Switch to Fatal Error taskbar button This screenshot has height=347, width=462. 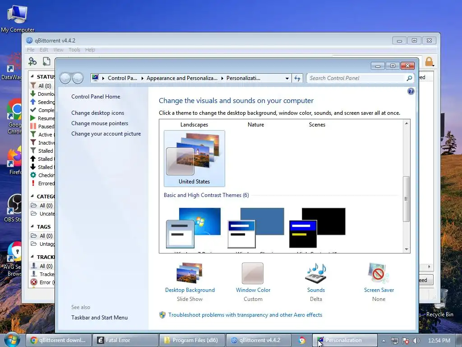tap(125, 340)
